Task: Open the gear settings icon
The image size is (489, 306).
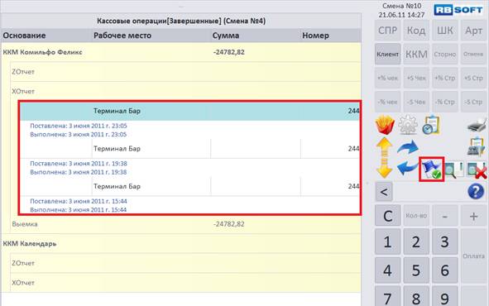Action: [408, 125]
